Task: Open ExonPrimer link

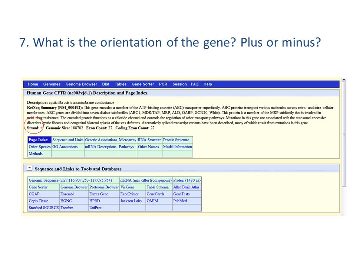Action: [x=129, y=194]
